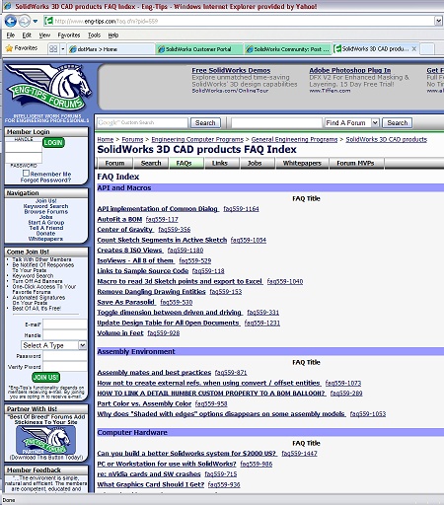Open the Select A Type dropdown
This screenshot has width=444, height=505.
point(53,345)
